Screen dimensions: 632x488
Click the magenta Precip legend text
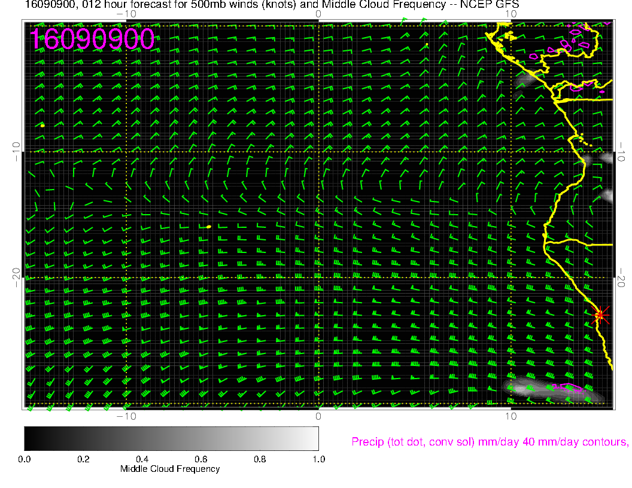click(489, 442)
